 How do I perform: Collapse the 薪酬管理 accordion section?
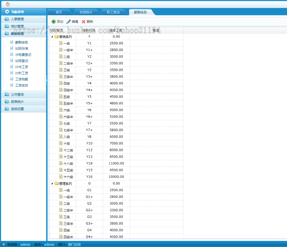point(24,34)
